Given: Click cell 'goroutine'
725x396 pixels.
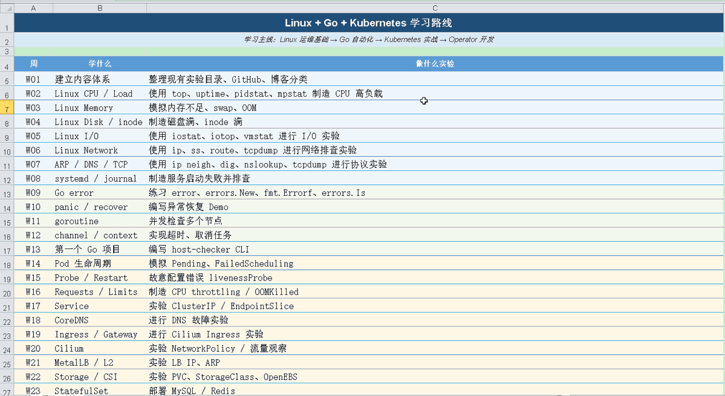Looking at the screenshot, I should [100, 221].
